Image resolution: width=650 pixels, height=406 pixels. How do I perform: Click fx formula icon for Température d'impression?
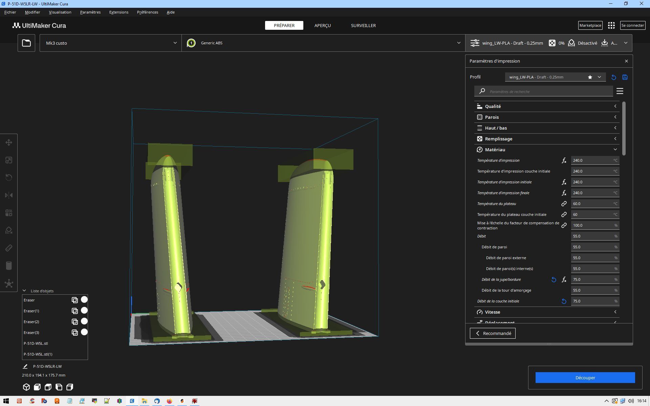[x=564, y=160]
